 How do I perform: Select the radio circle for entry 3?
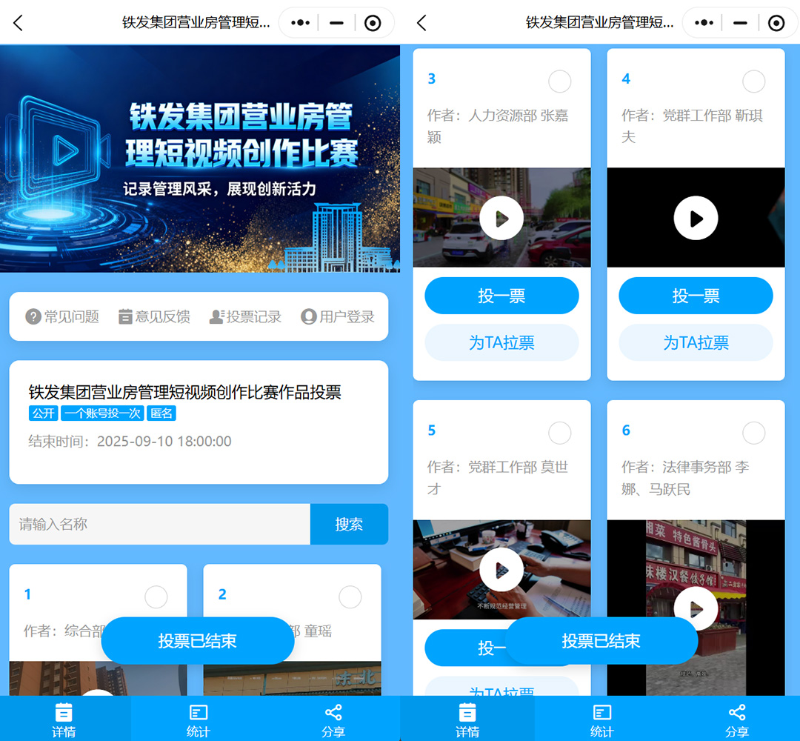coord(560,81)
